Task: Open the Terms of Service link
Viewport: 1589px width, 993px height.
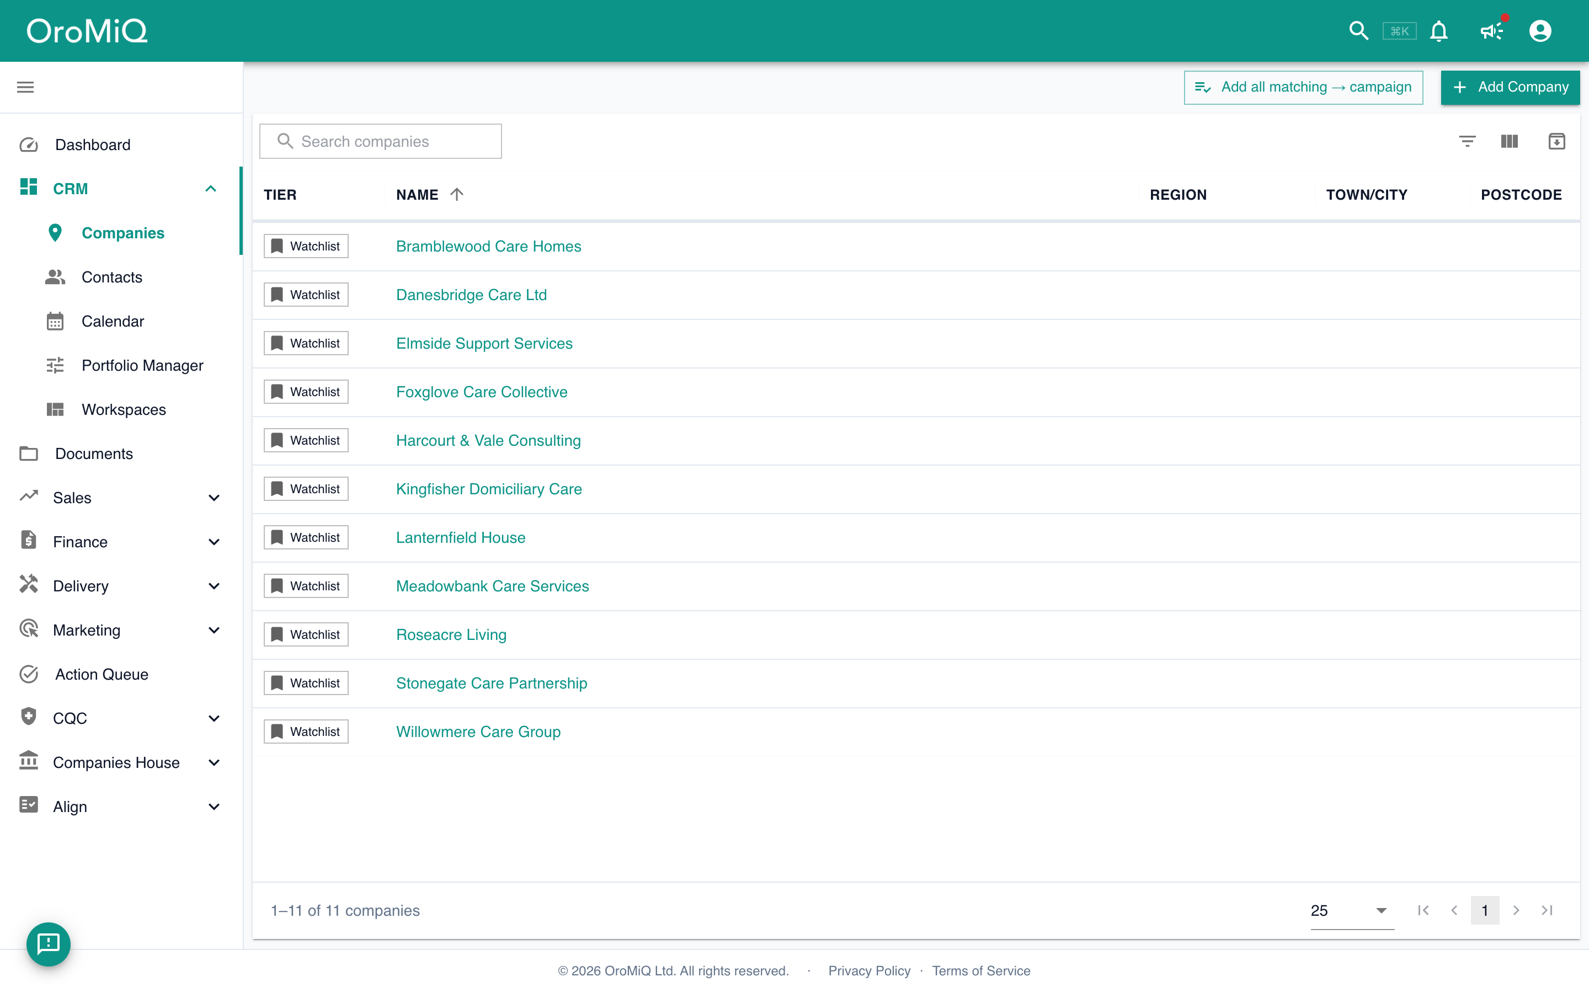Action: click(981, 971)
